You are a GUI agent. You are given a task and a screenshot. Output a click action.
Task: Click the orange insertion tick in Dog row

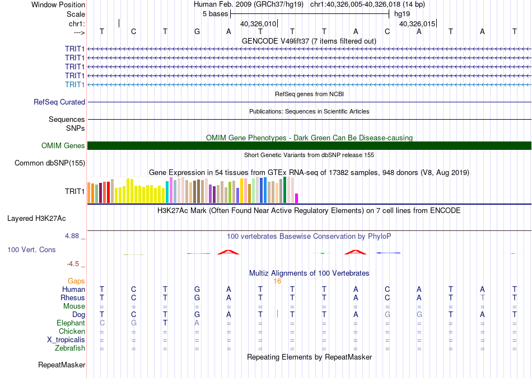point(278,314)
